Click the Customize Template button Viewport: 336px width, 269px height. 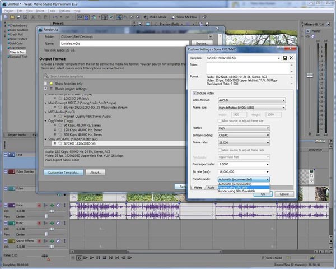(63, 173)
